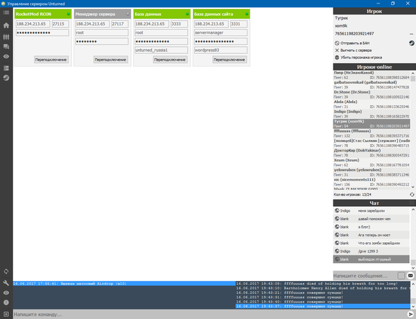Open Steam profile of selected player
Image resolution: width=416 pixels, height=319 pixels.
[411, 43]
